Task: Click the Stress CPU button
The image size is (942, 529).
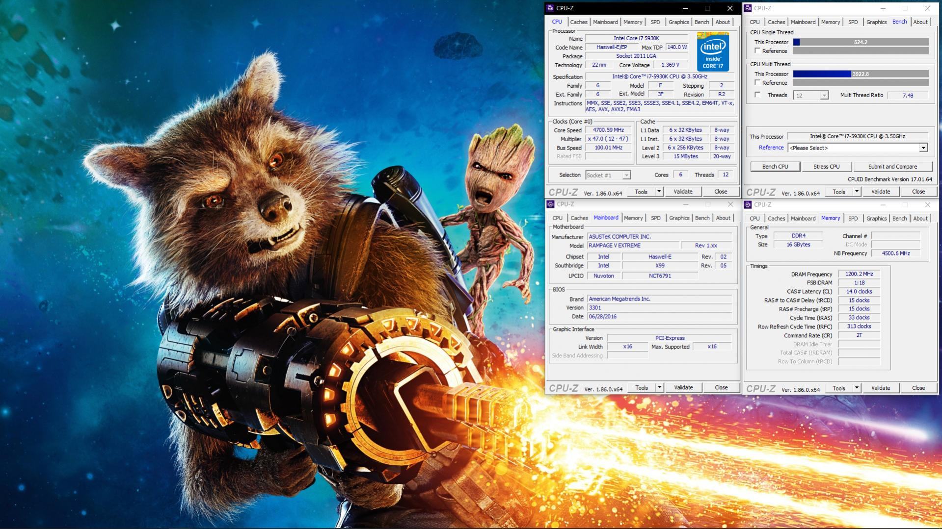Action: [827, 167]
